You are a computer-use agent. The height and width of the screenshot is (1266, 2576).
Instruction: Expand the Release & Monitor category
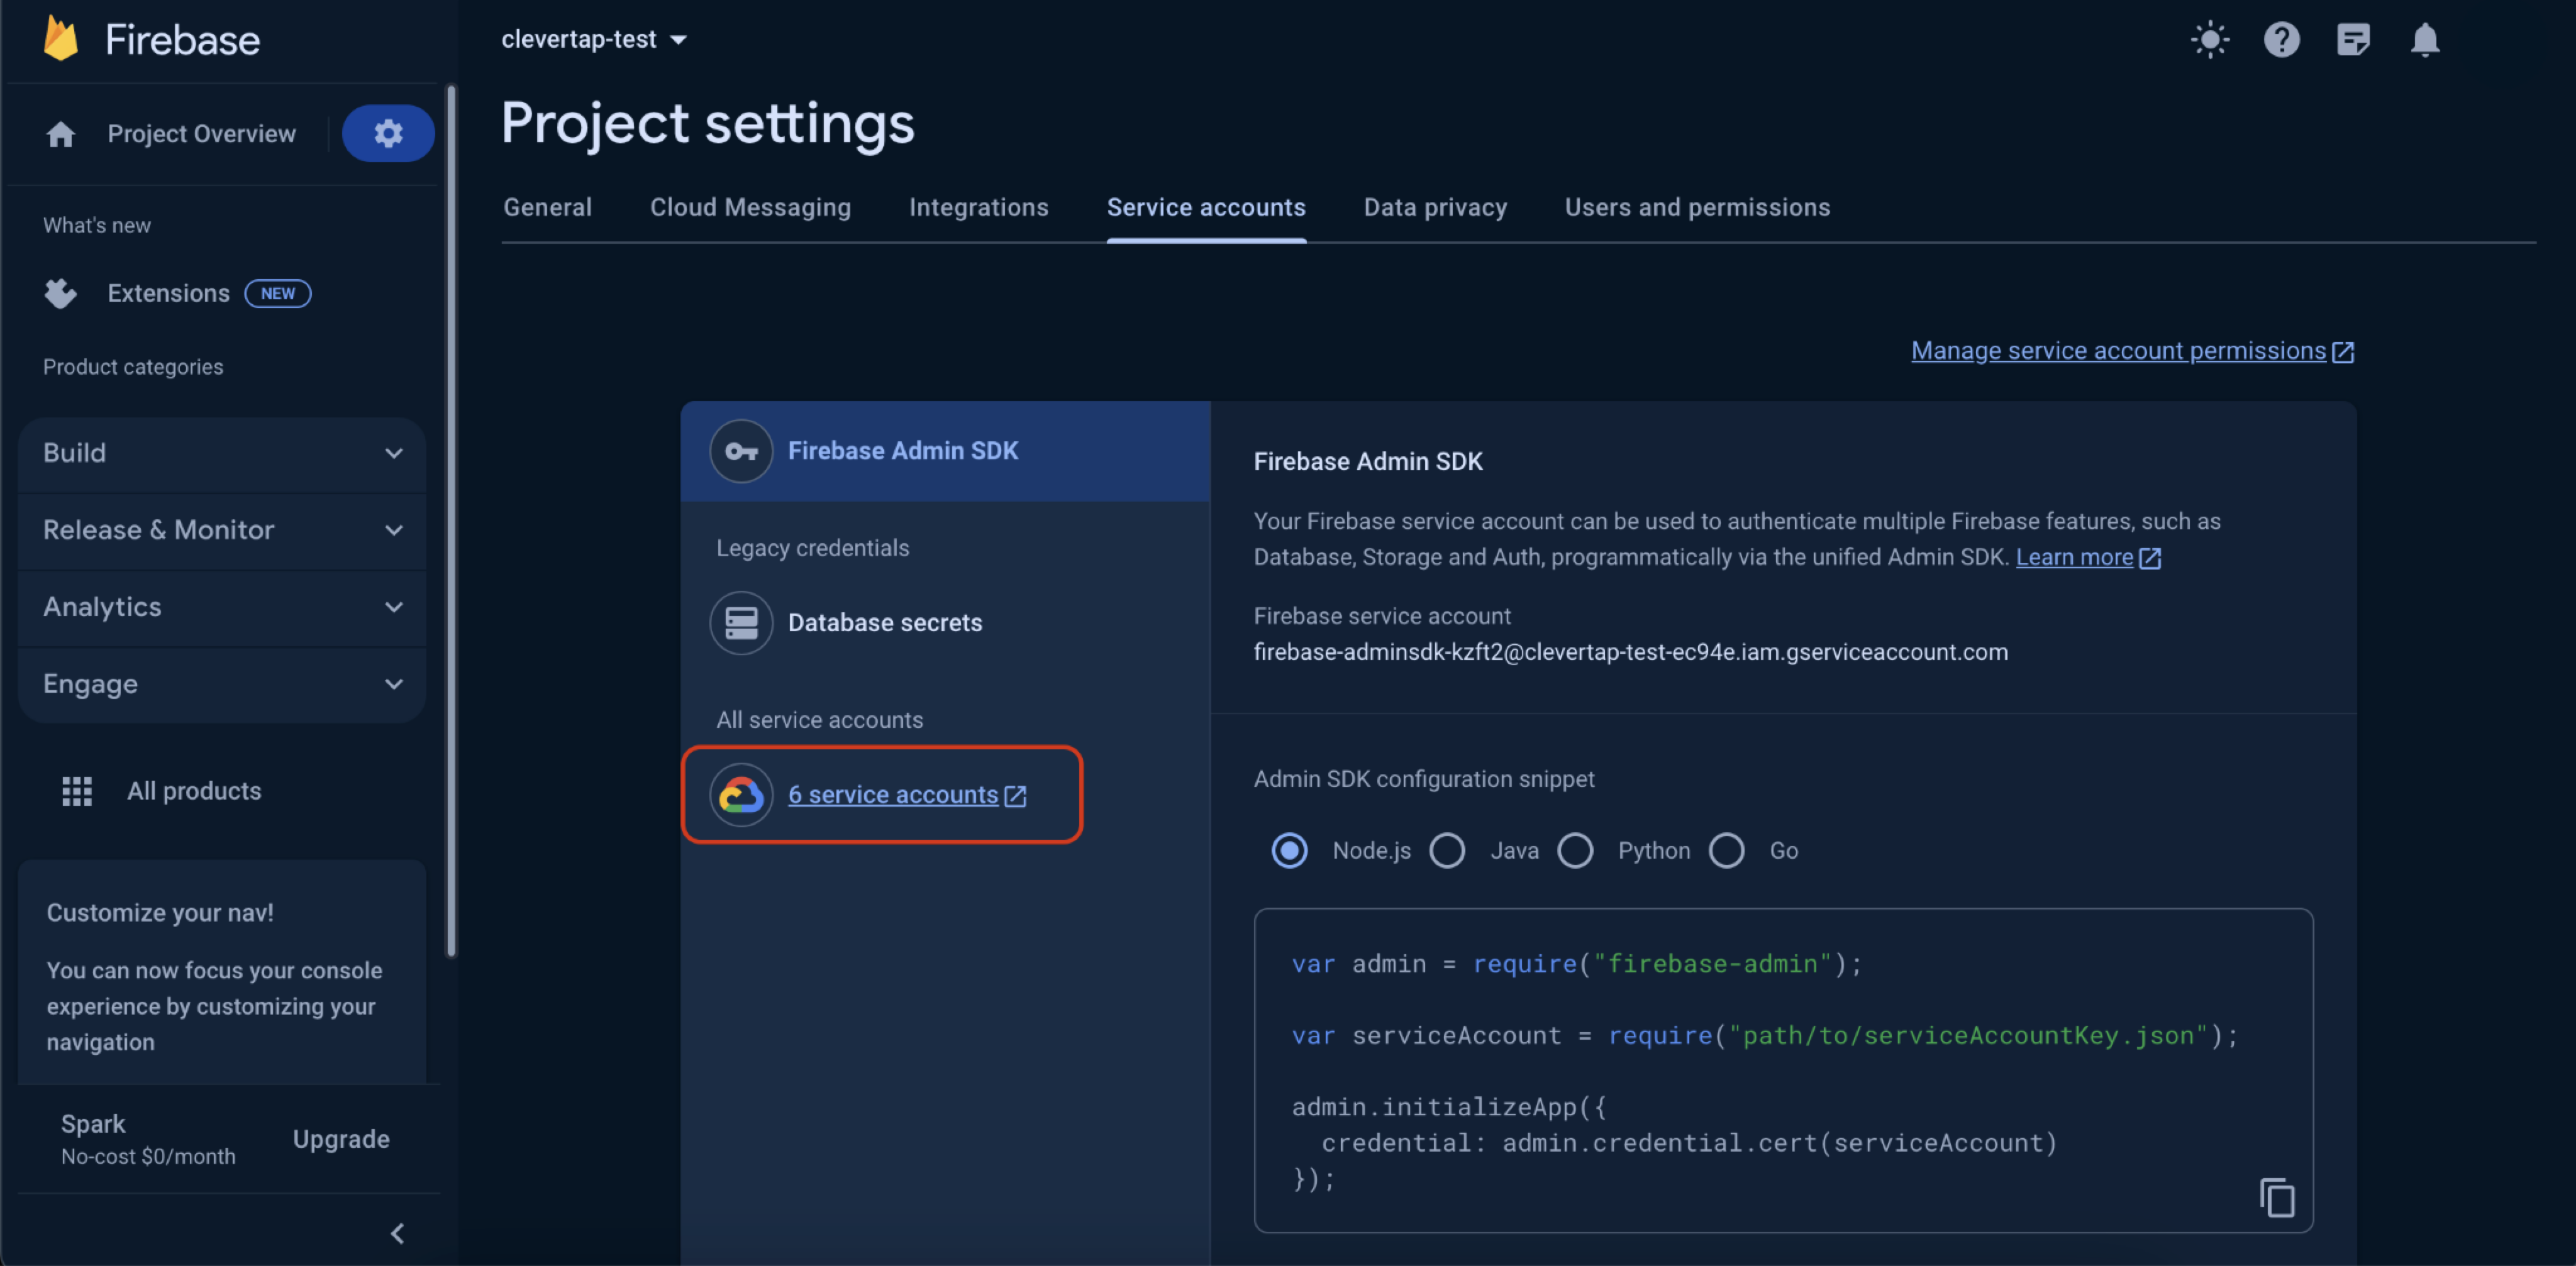click(222, 529)
